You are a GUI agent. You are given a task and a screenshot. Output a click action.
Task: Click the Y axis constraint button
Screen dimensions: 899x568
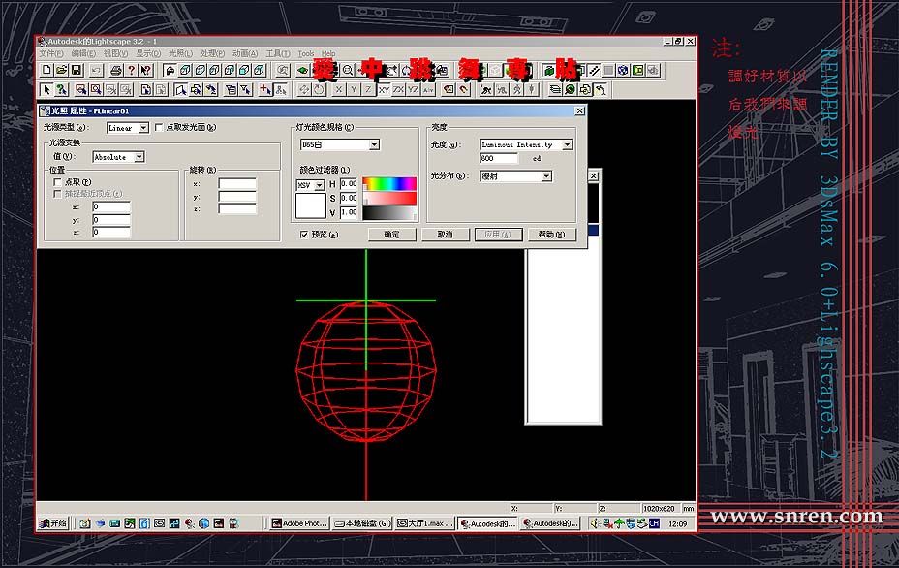coord(354,89)
